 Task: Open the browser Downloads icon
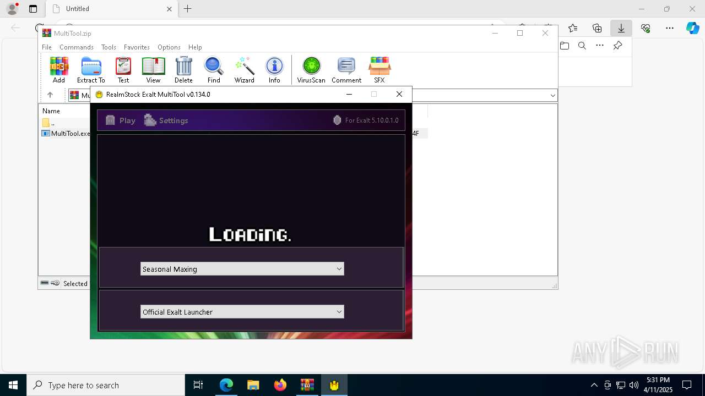point(621,28)
